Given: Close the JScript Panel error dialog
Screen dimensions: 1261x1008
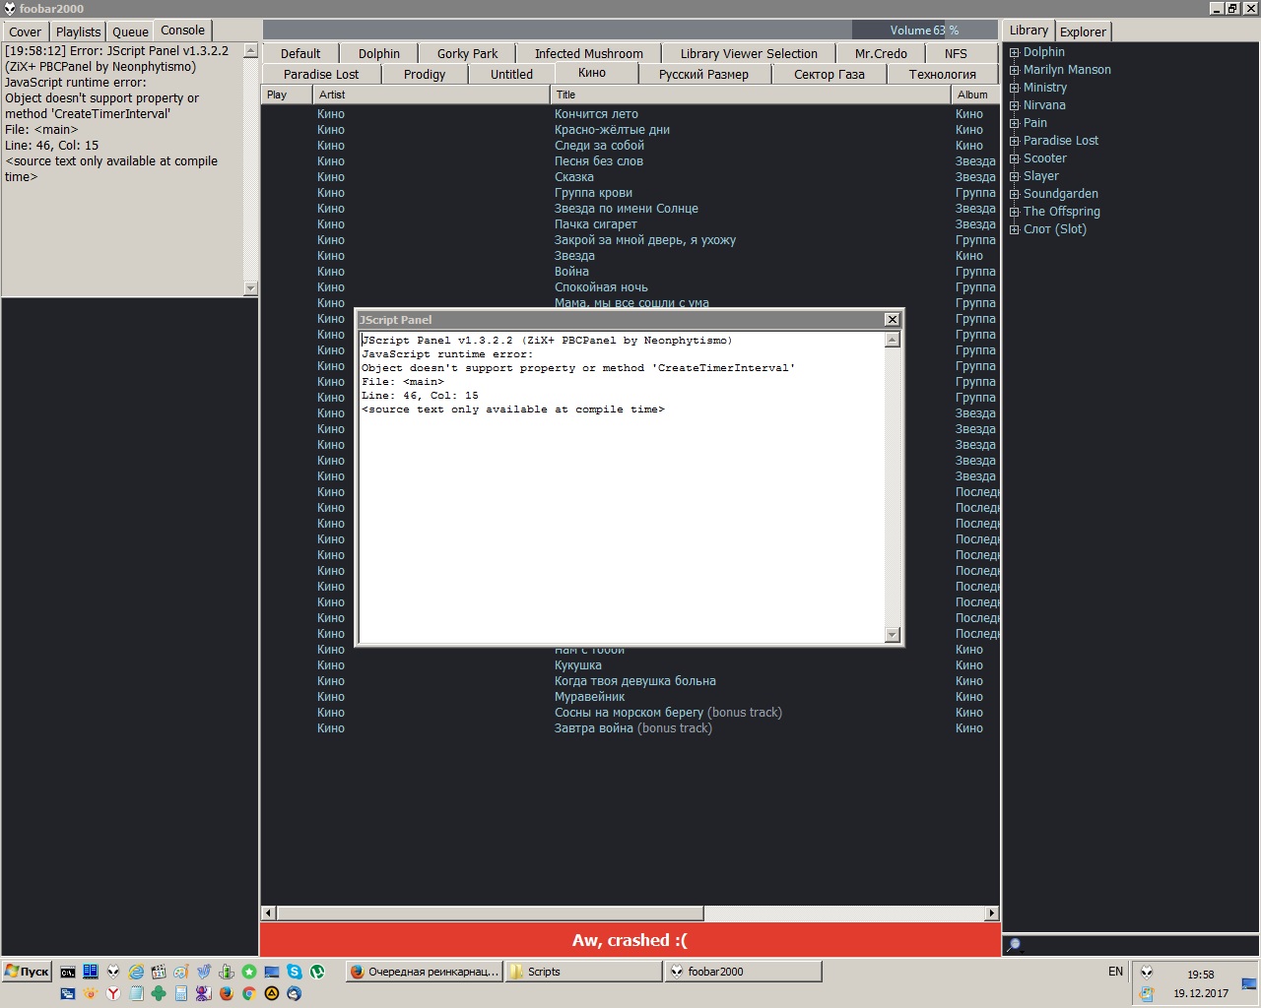Looking at the screenshot, I should coord(892,319).
